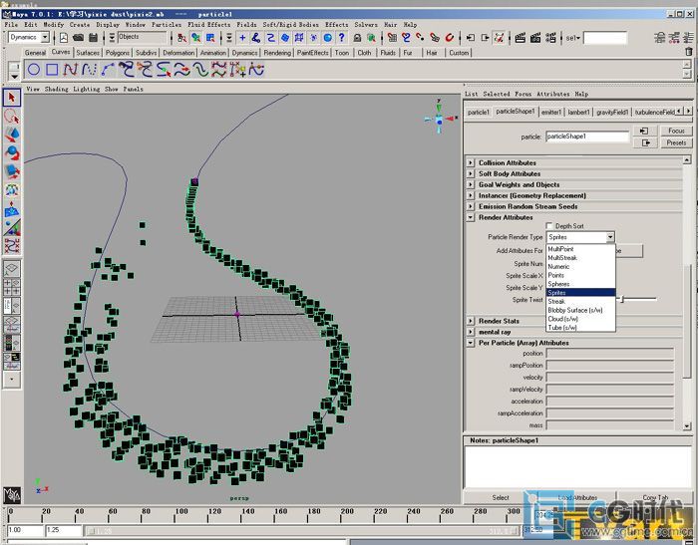The height and width of the screenshot is (545, 698).
Task: Select the arrow Select tool in toolbox
Action: coord(12,98)
